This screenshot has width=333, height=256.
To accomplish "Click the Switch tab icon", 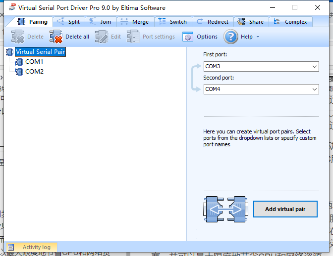I will [x=162, y=21].
